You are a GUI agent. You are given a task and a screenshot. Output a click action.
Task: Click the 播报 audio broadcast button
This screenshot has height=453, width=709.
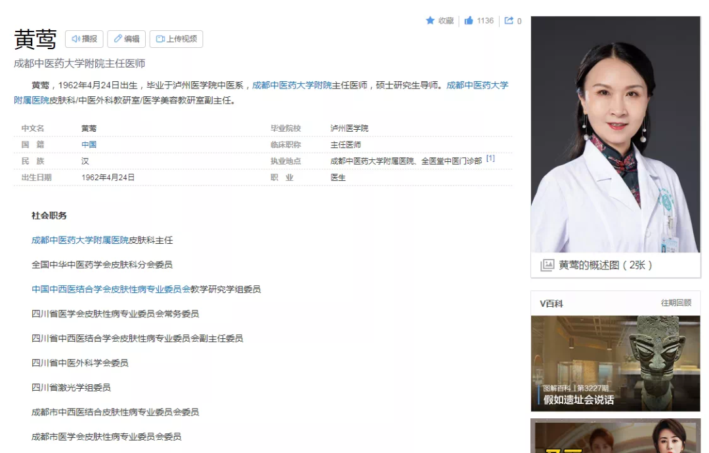click(84, 39)
